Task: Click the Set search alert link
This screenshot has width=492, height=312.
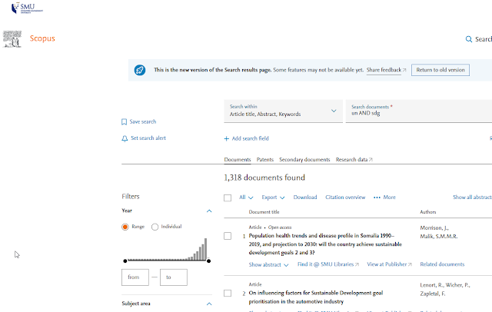Action: [148, 138]
